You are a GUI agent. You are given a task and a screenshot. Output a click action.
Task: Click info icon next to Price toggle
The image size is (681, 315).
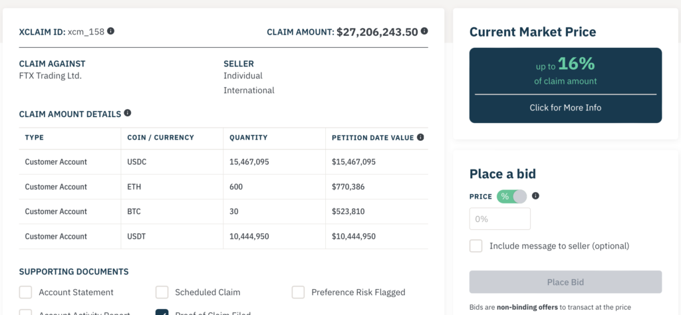pos(535,195)
